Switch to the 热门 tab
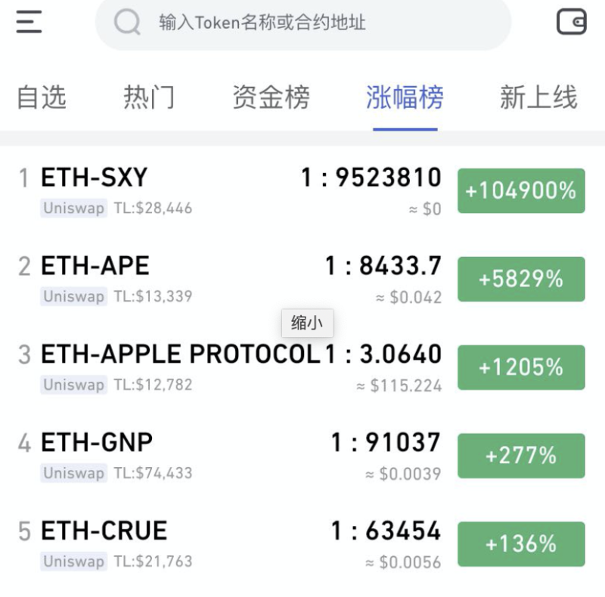 148,97
